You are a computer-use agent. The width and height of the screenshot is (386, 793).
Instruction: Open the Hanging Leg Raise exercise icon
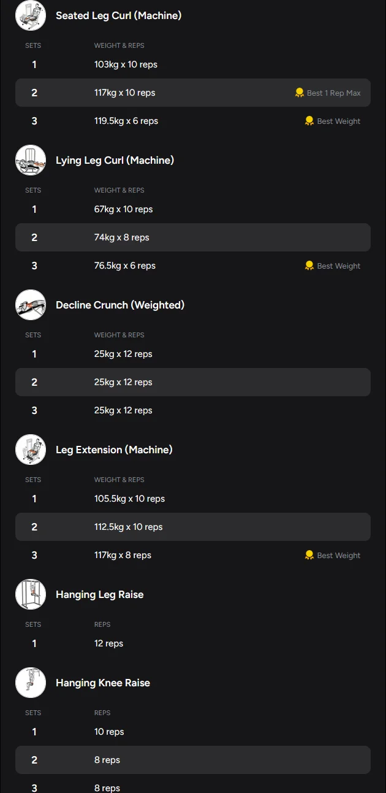pyautogui.click(x=31, y=594)
